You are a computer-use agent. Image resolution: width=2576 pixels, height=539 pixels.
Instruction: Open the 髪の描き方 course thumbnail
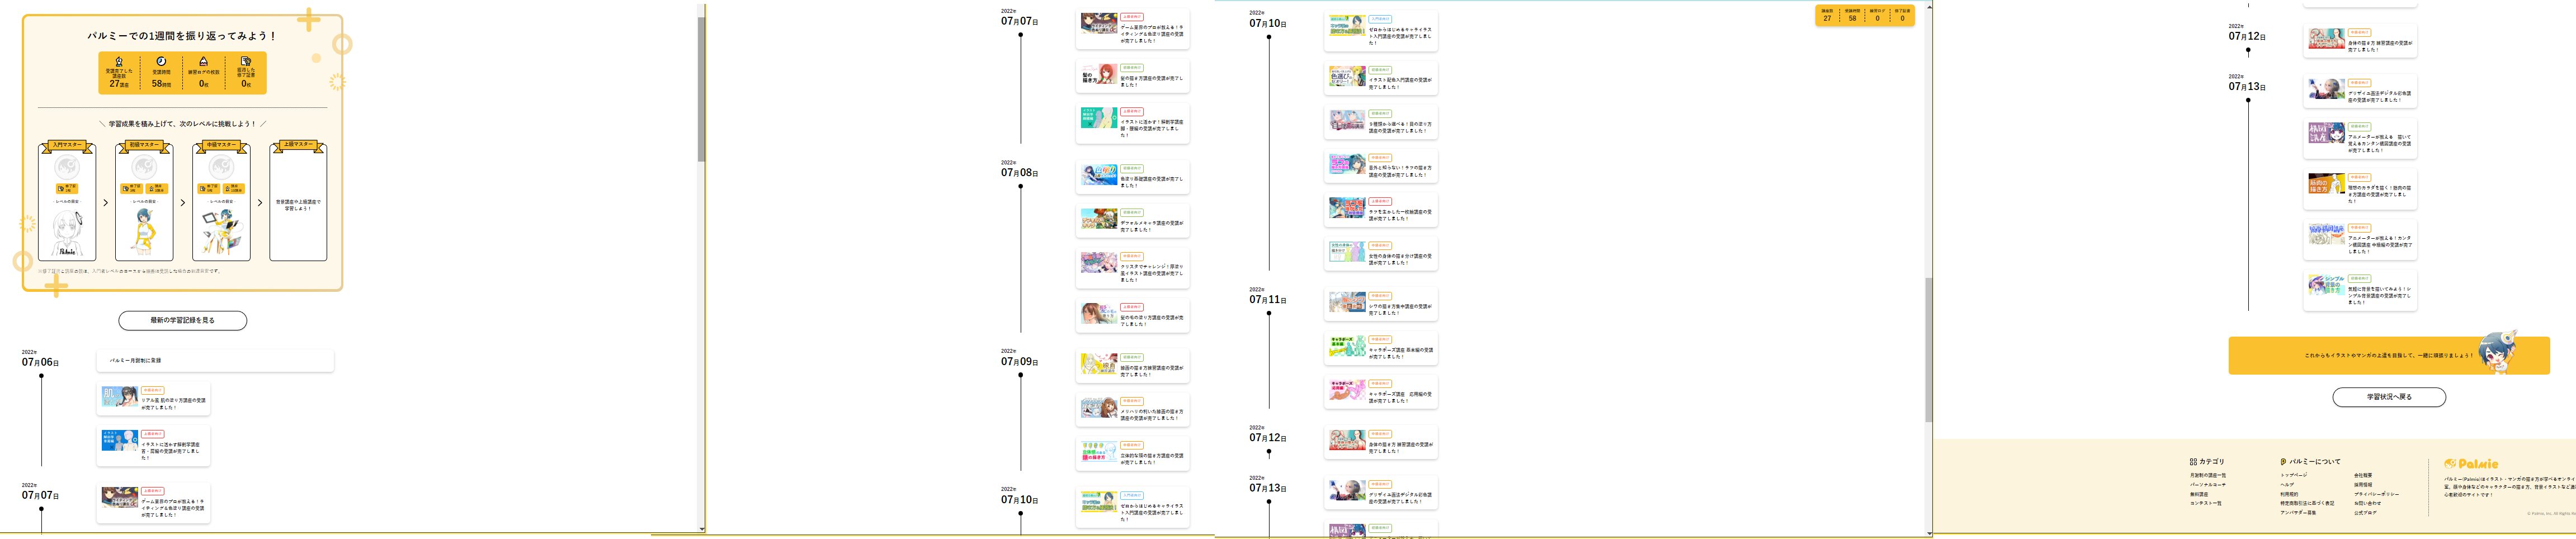(1099, 74)
